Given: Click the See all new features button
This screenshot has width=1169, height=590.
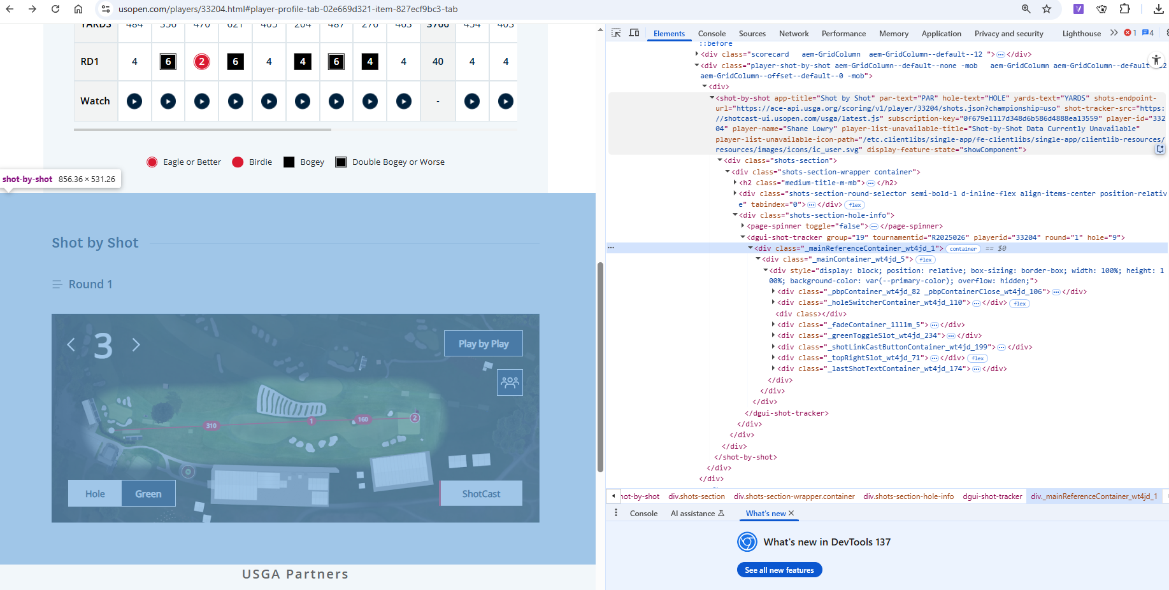Looking at the screenshot, I should (779, 570).
